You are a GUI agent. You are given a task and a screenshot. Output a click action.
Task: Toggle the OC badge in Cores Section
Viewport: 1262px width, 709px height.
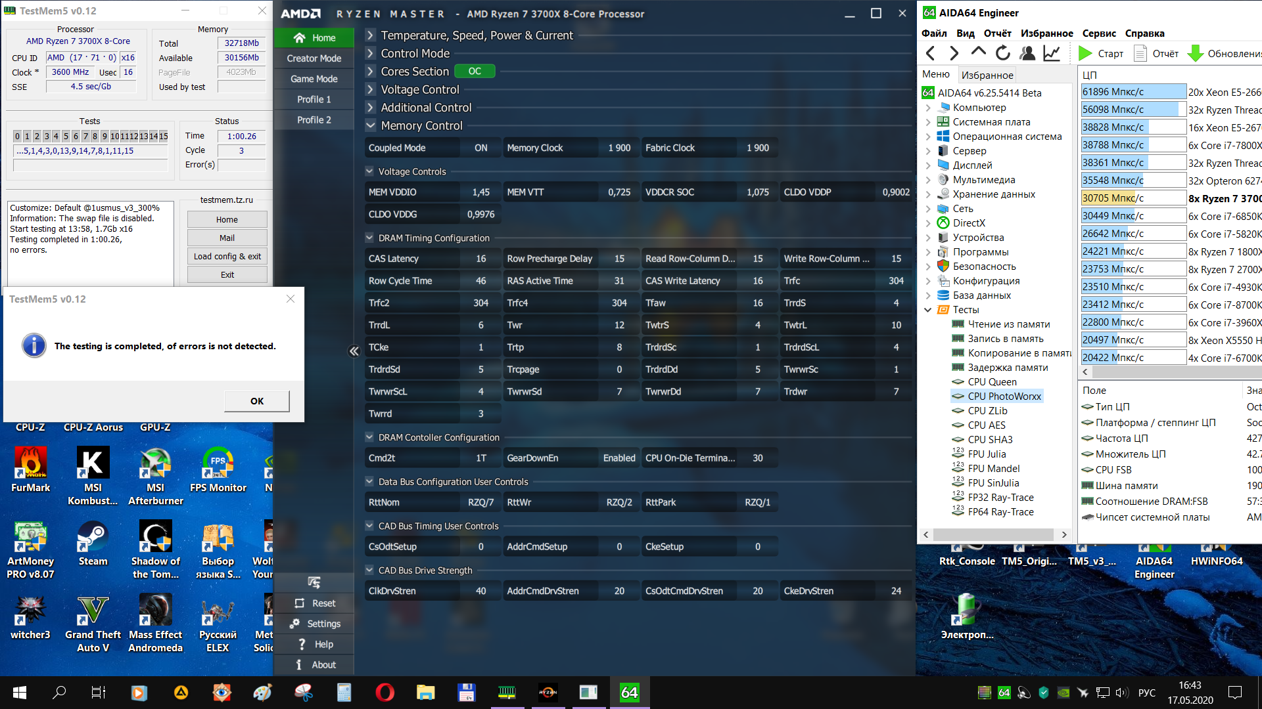tap(475, 72)
